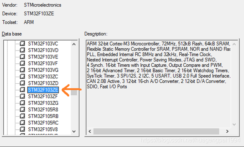Click the Vendor value STMicroelectronics

coord(42,5)
